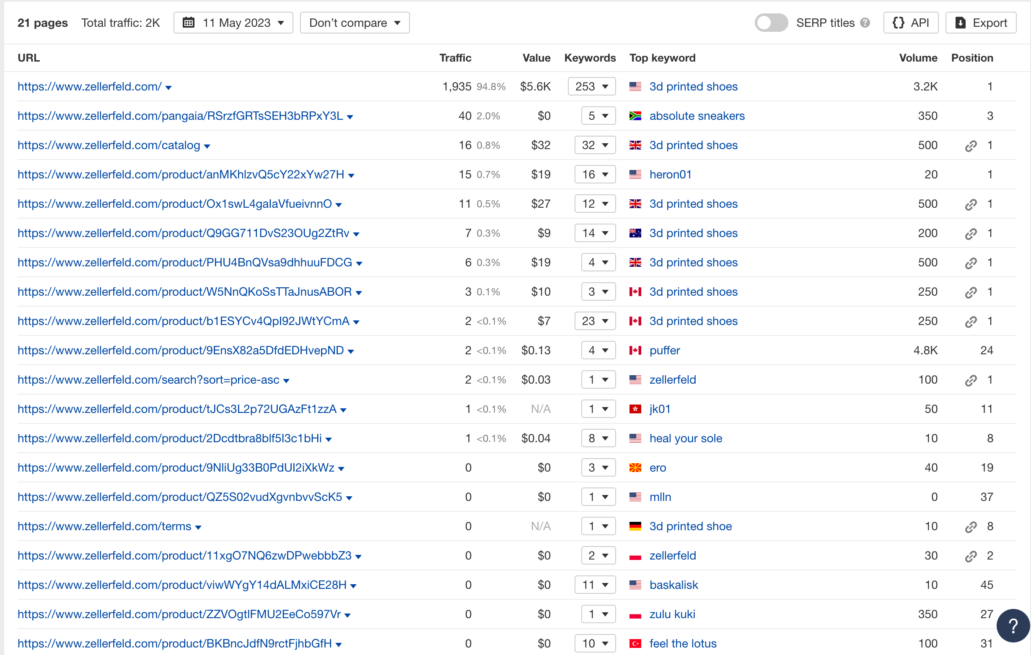Click the baskalisk top keyword

pyautogui.click(x=674, y=585)
